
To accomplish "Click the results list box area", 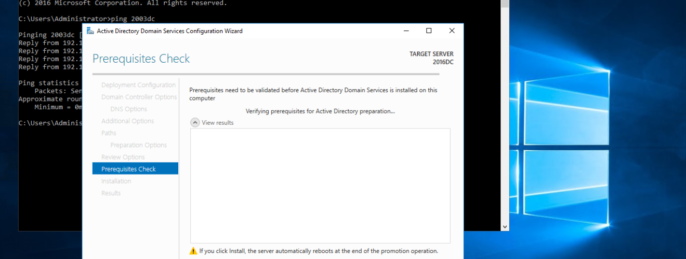I will click(x=320, y=186).
